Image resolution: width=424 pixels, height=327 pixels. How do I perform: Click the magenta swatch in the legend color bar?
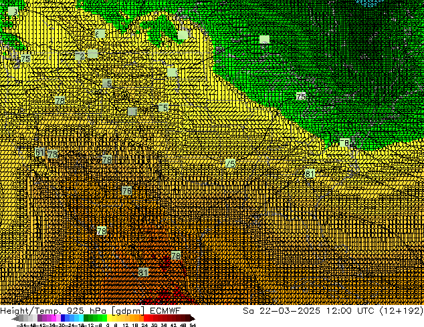[x=54, y=318]
